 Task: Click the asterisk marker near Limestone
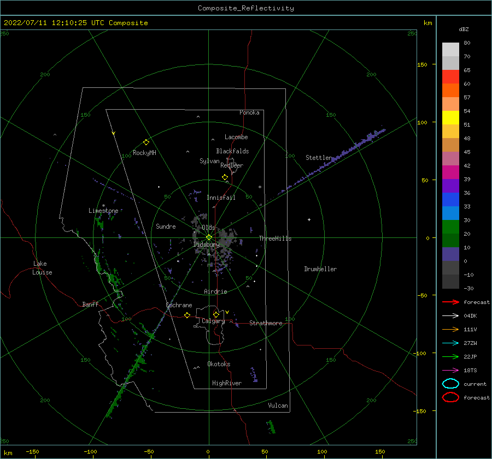[103, 206]
